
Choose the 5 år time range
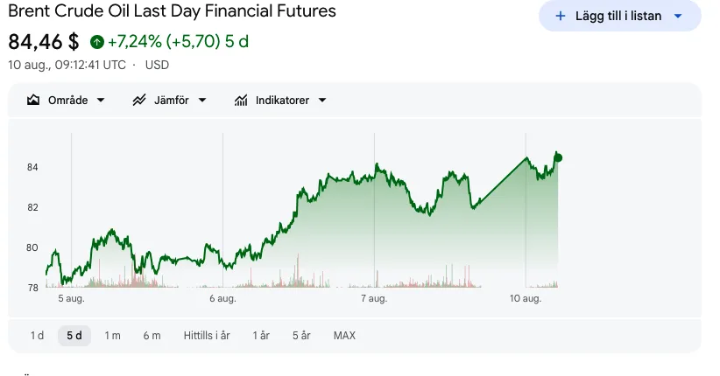point(301,336)
